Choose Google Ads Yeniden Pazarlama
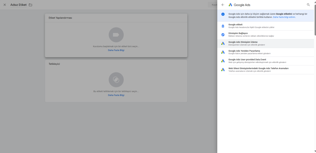 click(x=266, y=52)
